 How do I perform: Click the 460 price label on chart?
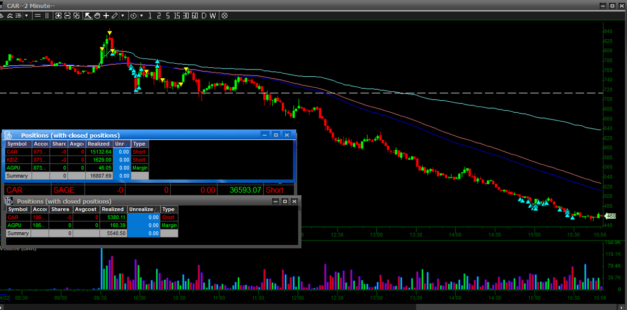(x=610, y=216)
